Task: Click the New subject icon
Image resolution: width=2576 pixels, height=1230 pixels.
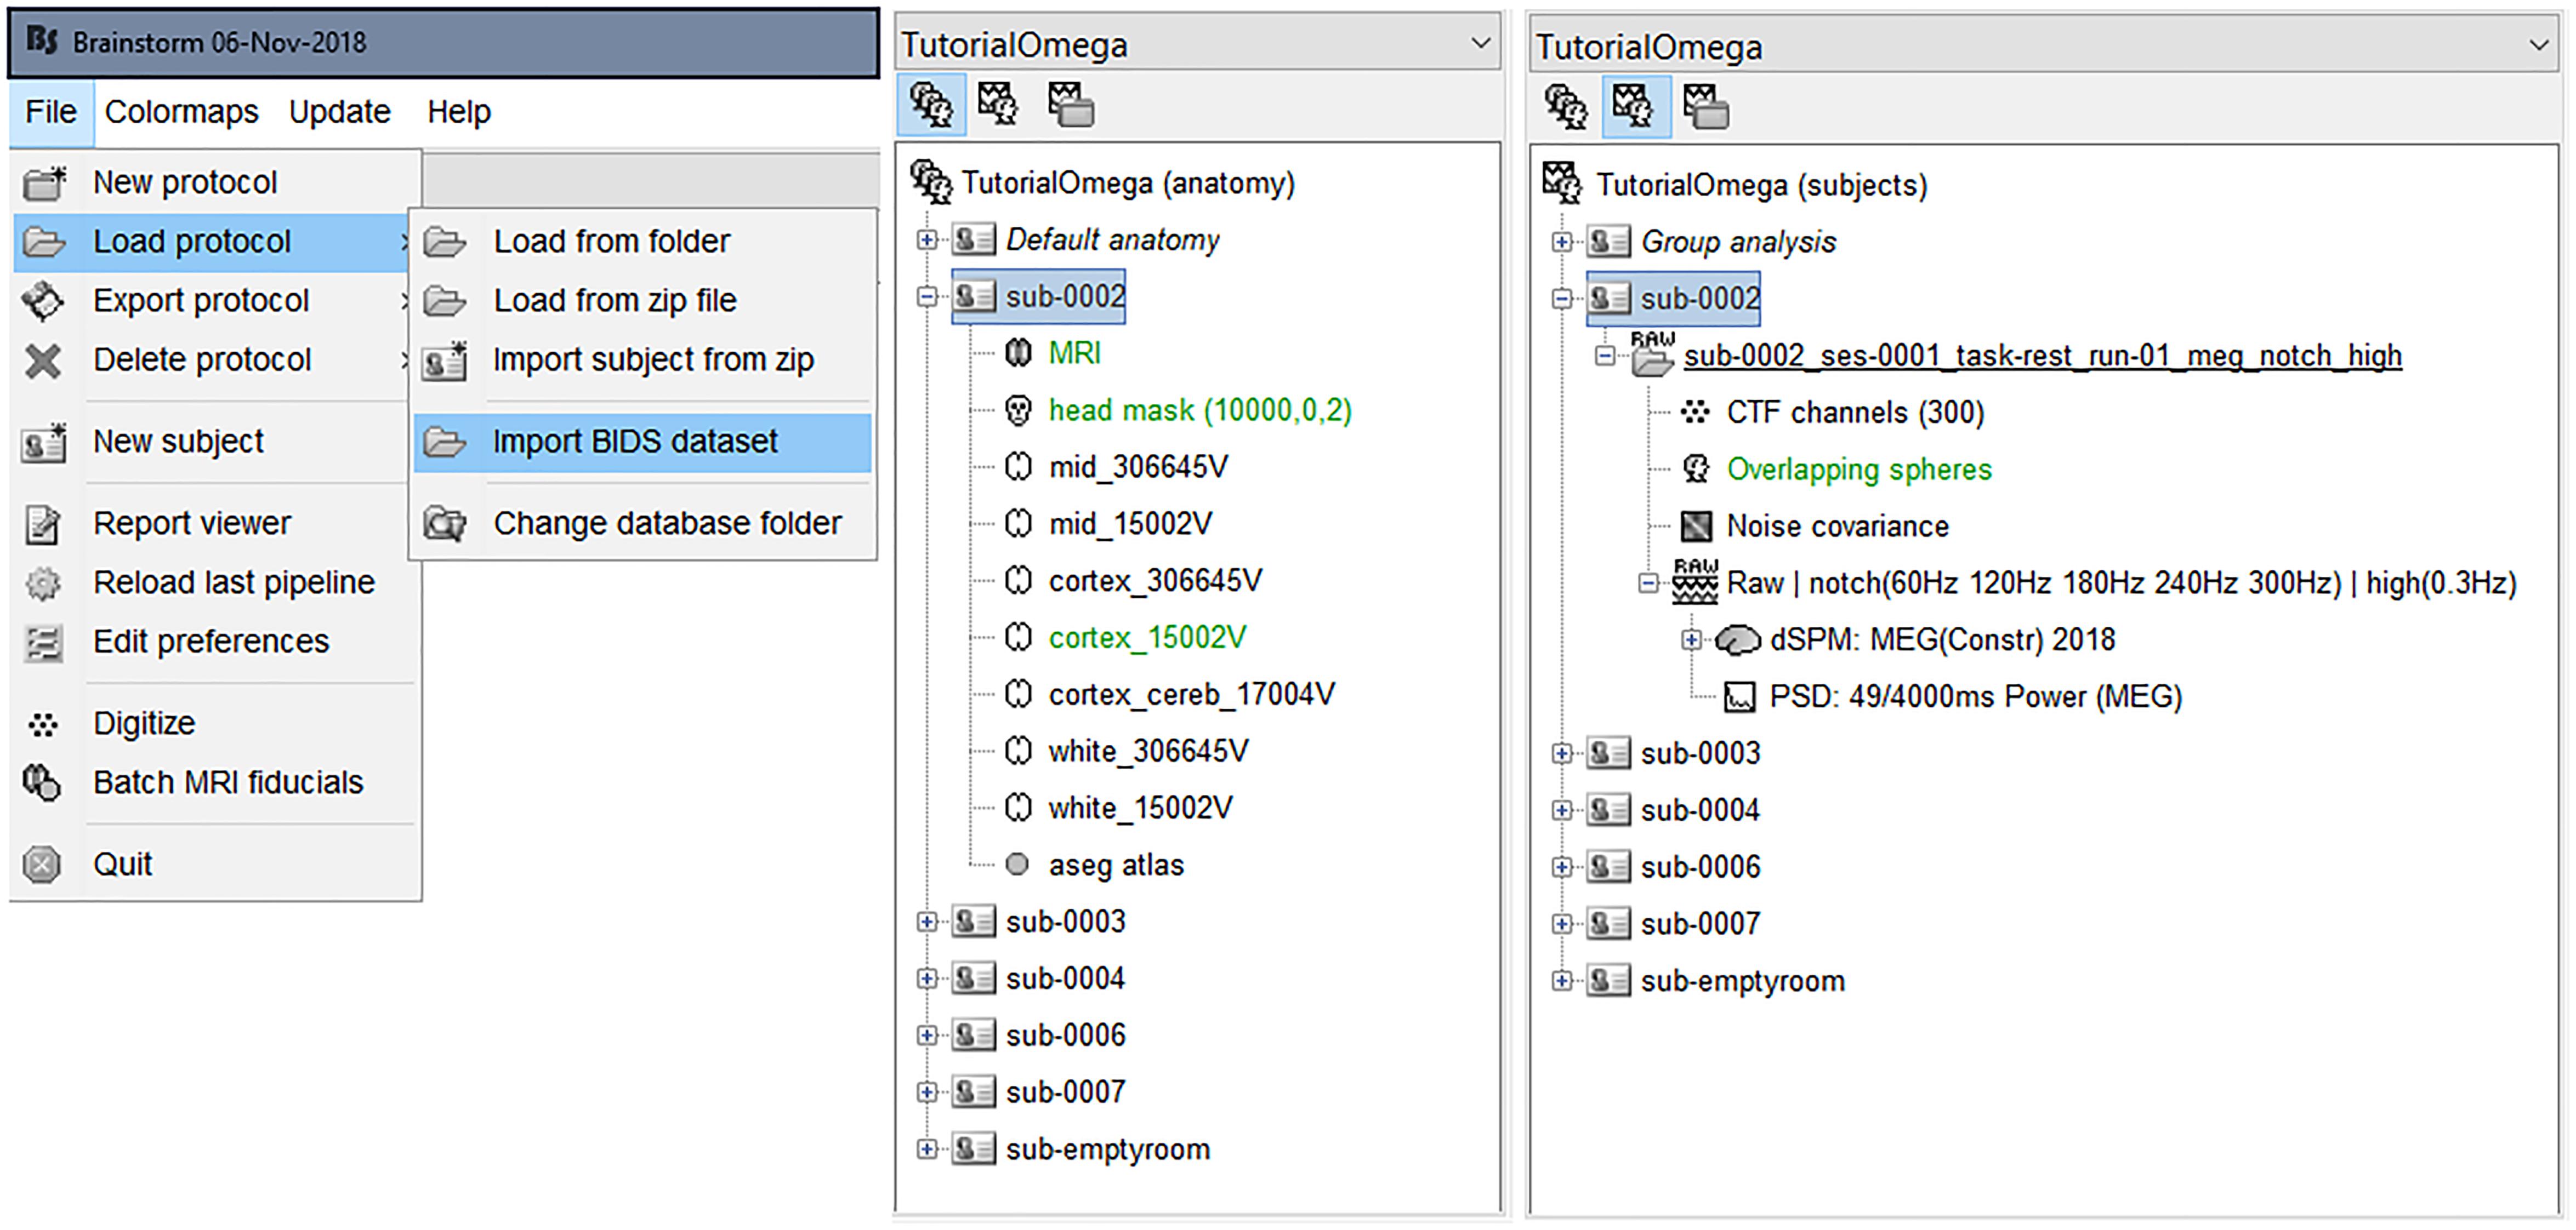Action: click(43, 443)
